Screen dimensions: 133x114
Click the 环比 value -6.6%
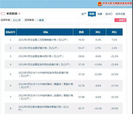click(98, 97)
